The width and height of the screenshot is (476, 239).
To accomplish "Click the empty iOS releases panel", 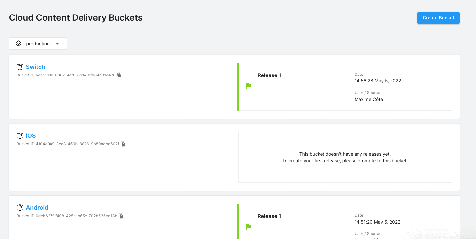I will (345, 157).
